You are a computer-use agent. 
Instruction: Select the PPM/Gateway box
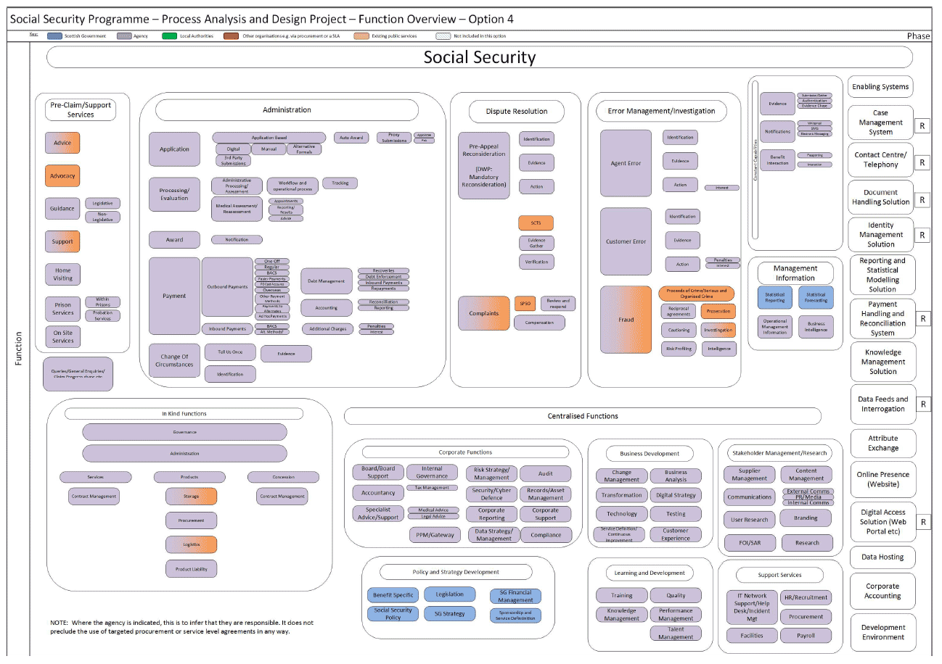tap(435, 535)
